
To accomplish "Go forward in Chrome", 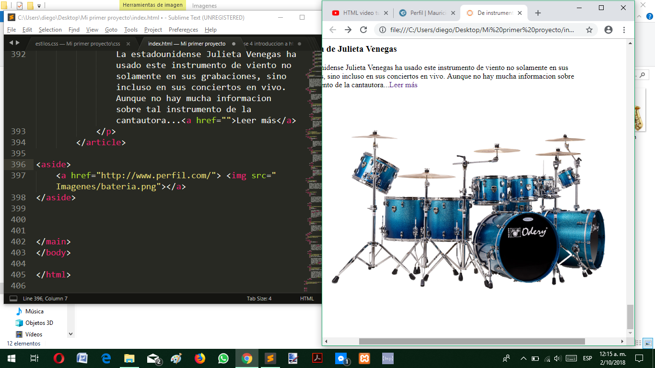I will pos(348,30).
